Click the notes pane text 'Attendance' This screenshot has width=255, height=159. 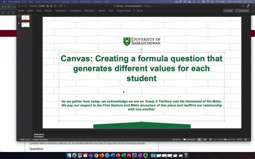39,134
